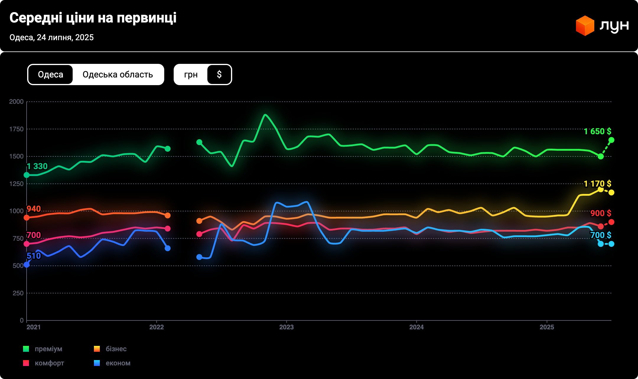
Task: Click the 2023 x-axis year marker
Action: coord(286,327)
